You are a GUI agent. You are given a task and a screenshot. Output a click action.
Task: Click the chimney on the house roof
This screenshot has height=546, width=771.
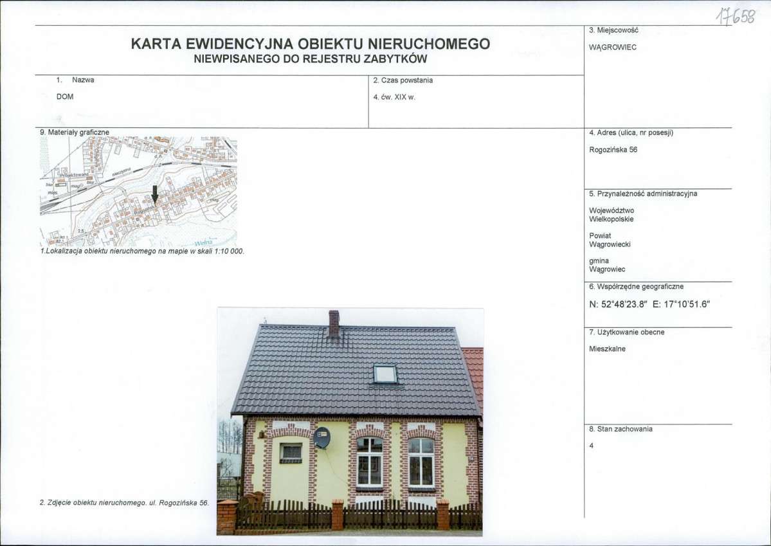click(334, 323)
